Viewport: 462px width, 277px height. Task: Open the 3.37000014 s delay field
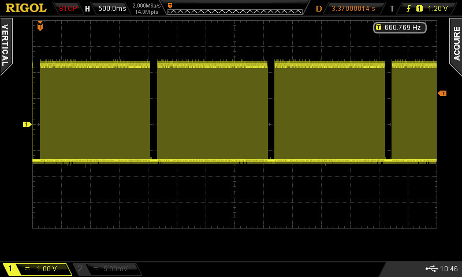point(353,9)
